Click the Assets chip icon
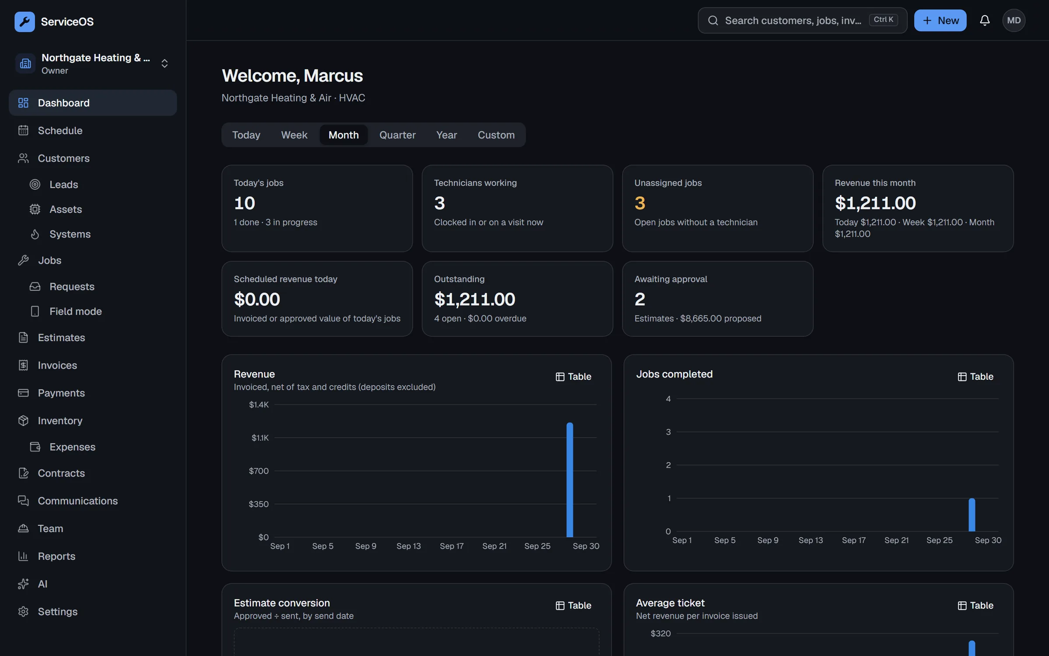Viewport: 1049px width, 656px height. (x=35, y=209)
